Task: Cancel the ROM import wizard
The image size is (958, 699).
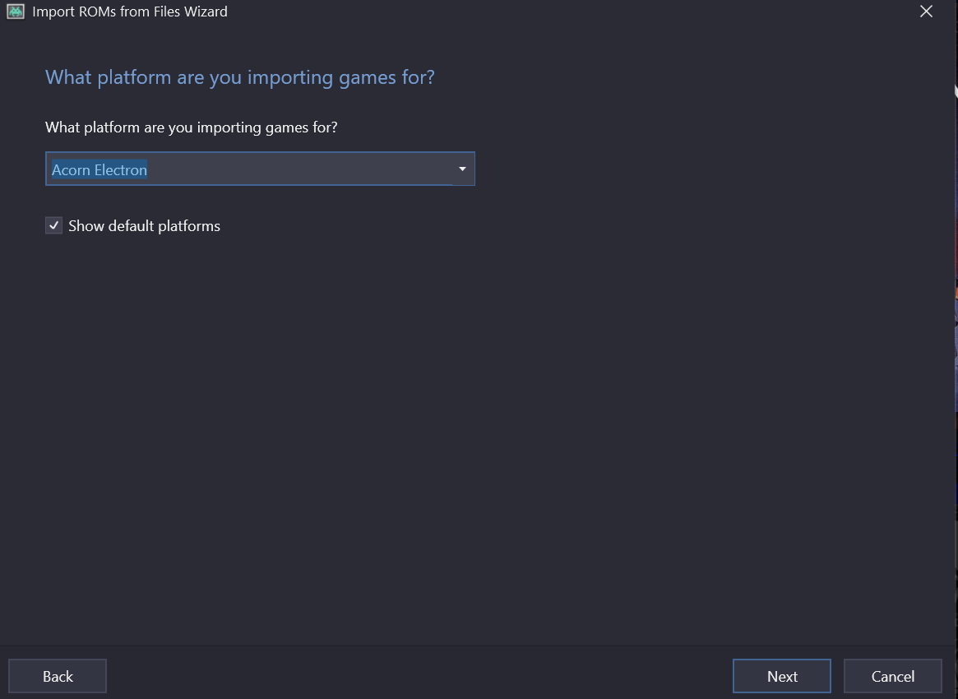Action: point(892,676)
